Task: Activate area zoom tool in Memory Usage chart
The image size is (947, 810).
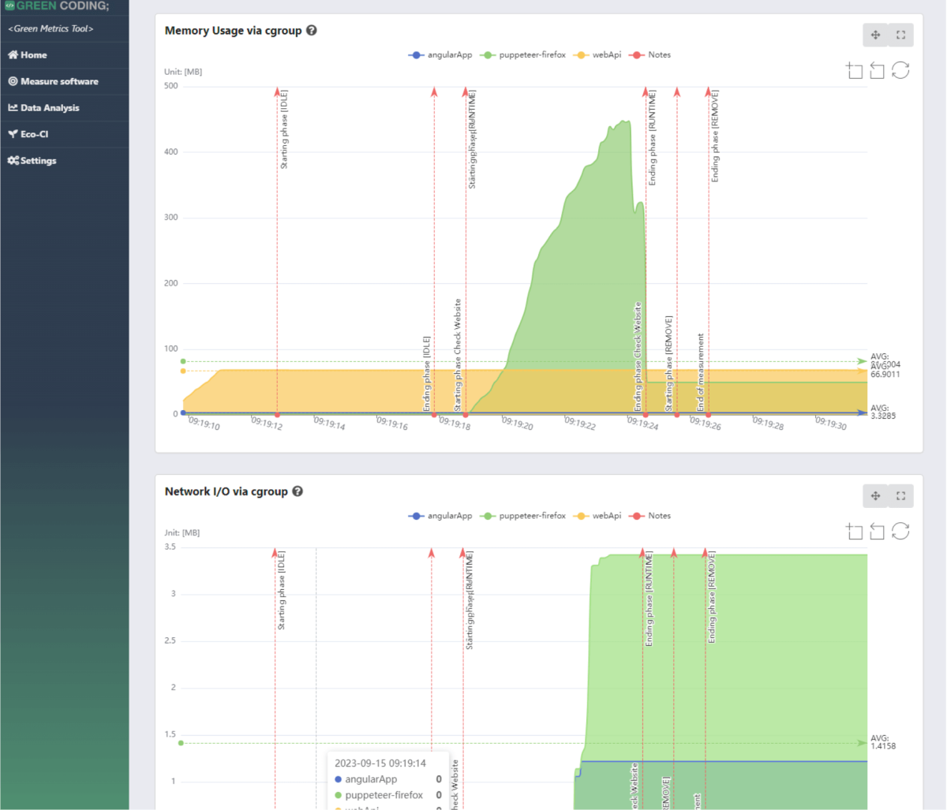Action: (x=854, y=70)
